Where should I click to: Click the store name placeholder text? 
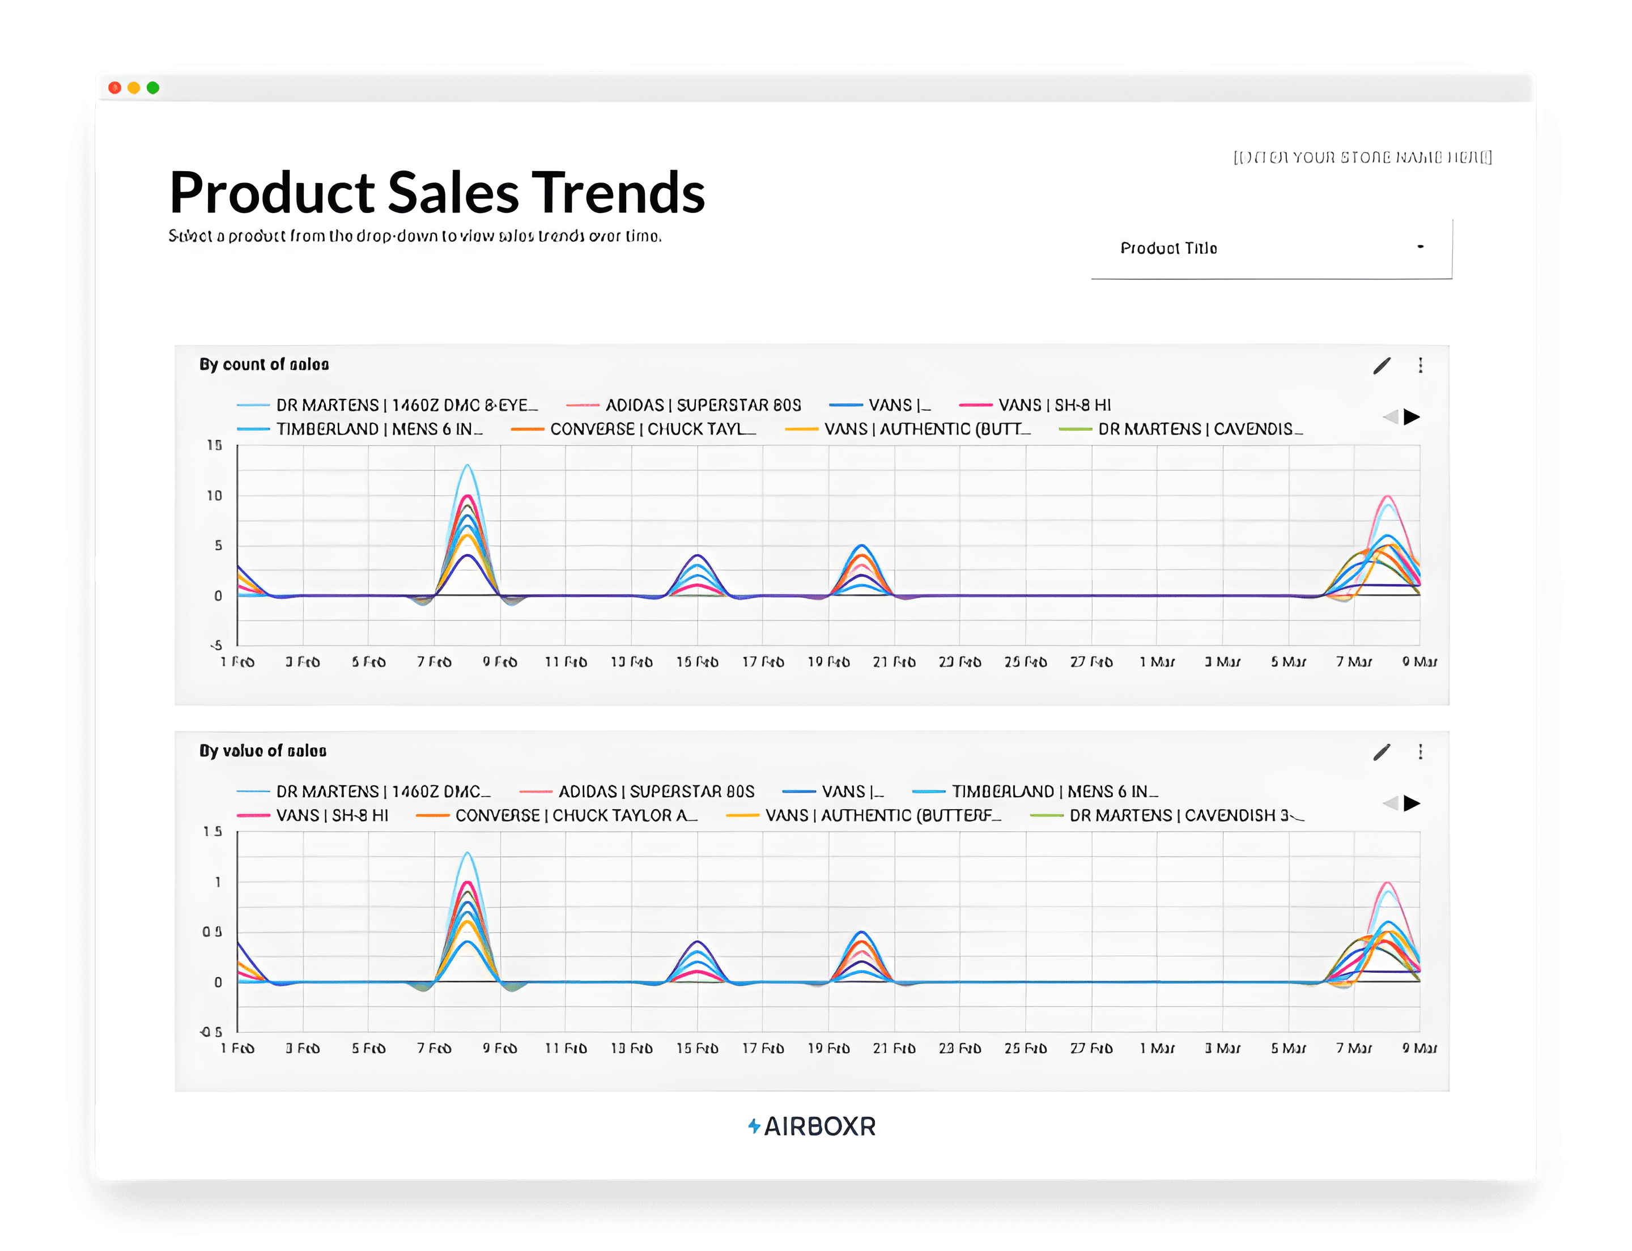[1362, 157]
